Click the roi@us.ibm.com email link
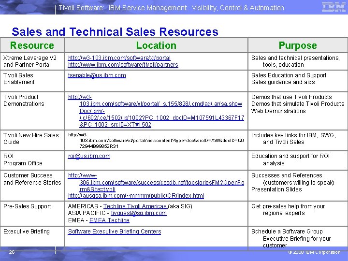Image resolution: width=348 pixels, height=261 pixels. pos(89,156)
